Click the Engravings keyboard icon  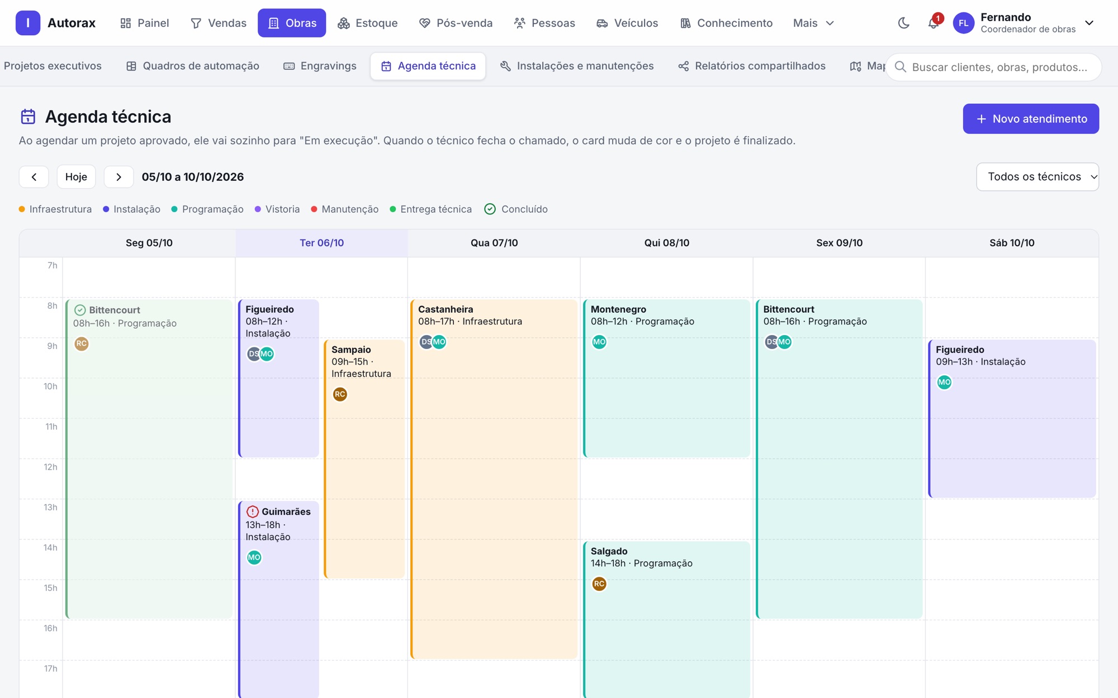289,66
